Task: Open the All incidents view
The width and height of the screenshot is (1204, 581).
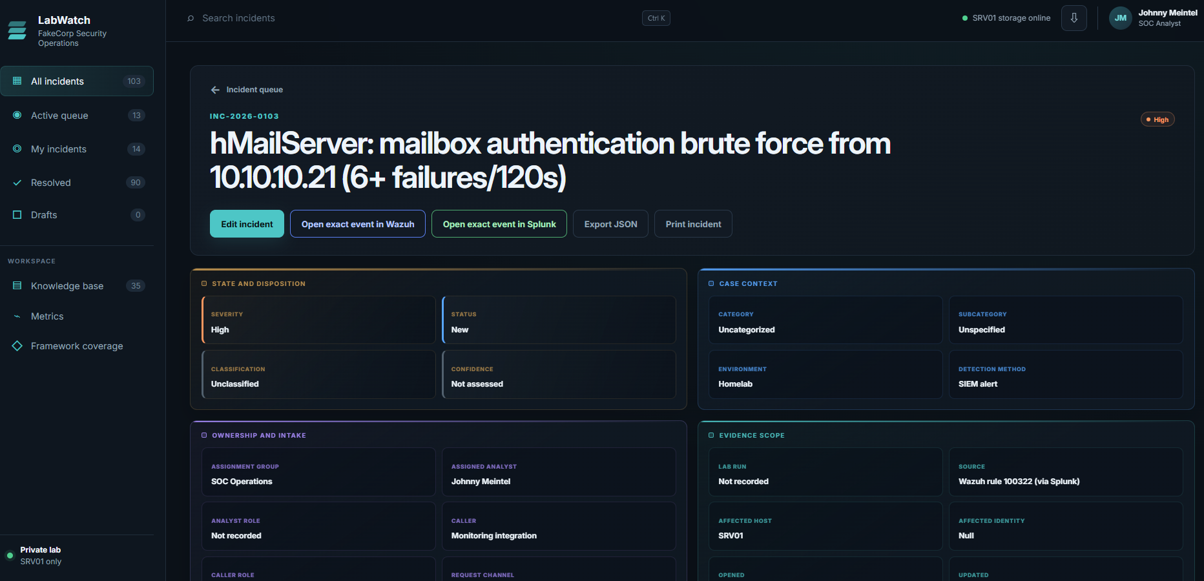Action: pyautogui.click(x=77, y=81)
